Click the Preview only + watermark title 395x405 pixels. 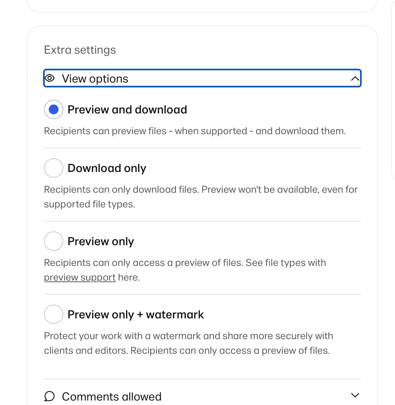point(136,315)
